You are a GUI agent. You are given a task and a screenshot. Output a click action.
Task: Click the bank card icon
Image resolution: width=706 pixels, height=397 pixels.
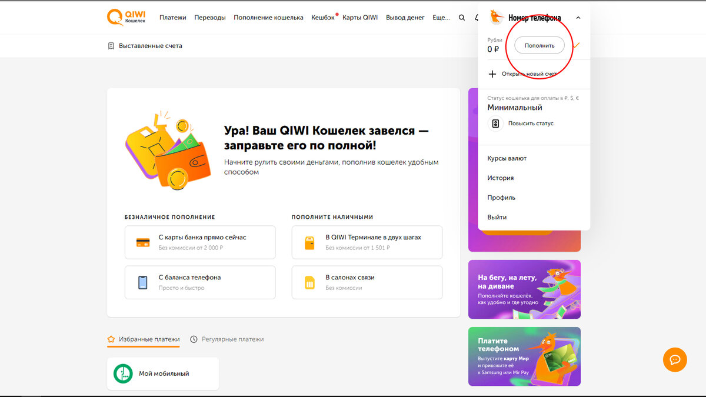click(x=142, y=242)
